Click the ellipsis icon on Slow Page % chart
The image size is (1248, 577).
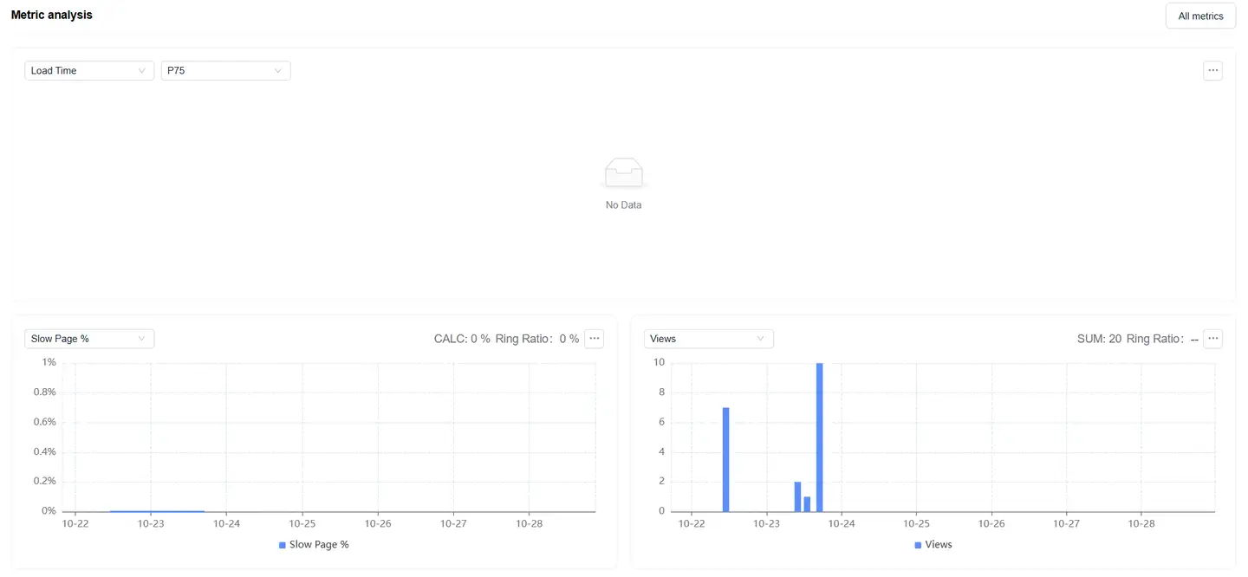click(594, 339)
